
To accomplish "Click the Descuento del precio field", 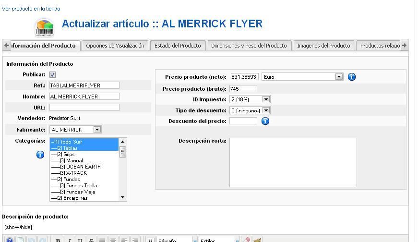I will click(243, 121).
